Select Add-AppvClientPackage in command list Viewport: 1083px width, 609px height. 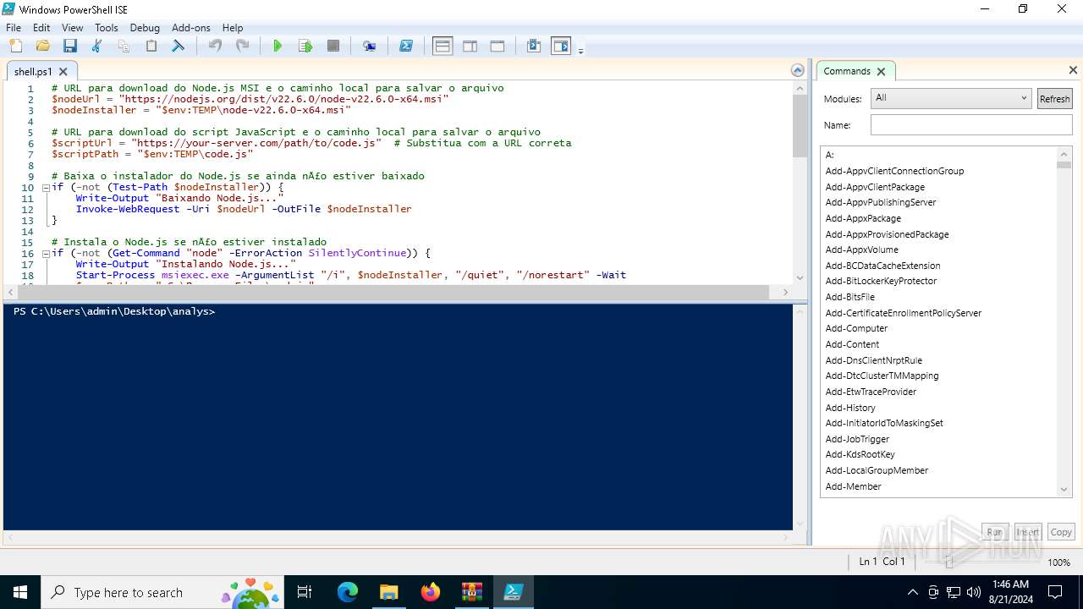tap(875, 187)
